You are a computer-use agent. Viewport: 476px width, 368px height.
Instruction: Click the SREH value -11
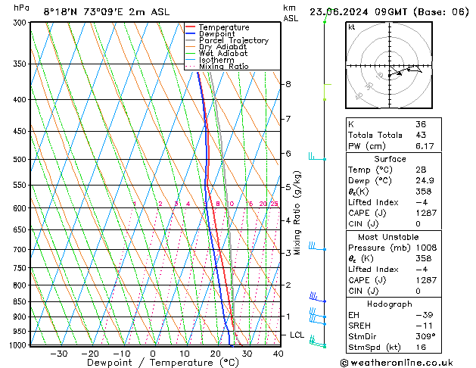pyautogui.click(x=425, y=326)
